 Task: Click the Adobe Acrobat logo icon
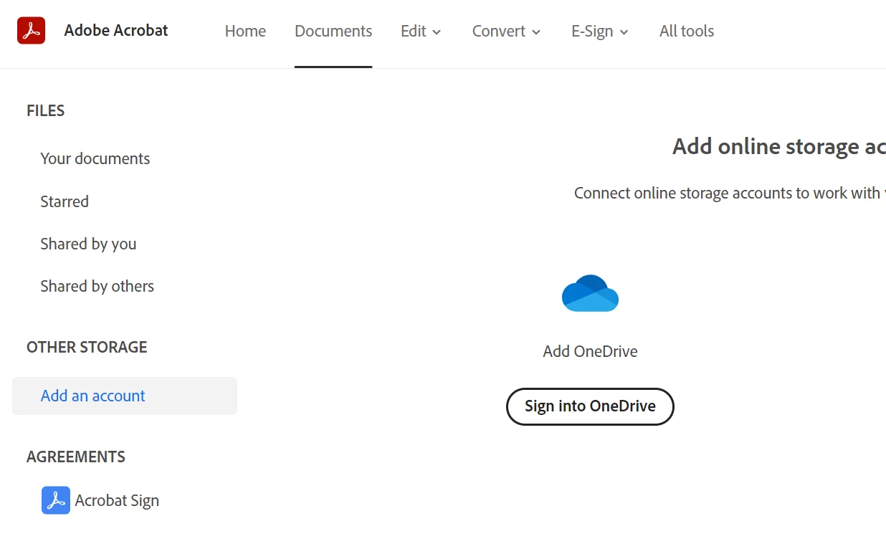(32, 31)
